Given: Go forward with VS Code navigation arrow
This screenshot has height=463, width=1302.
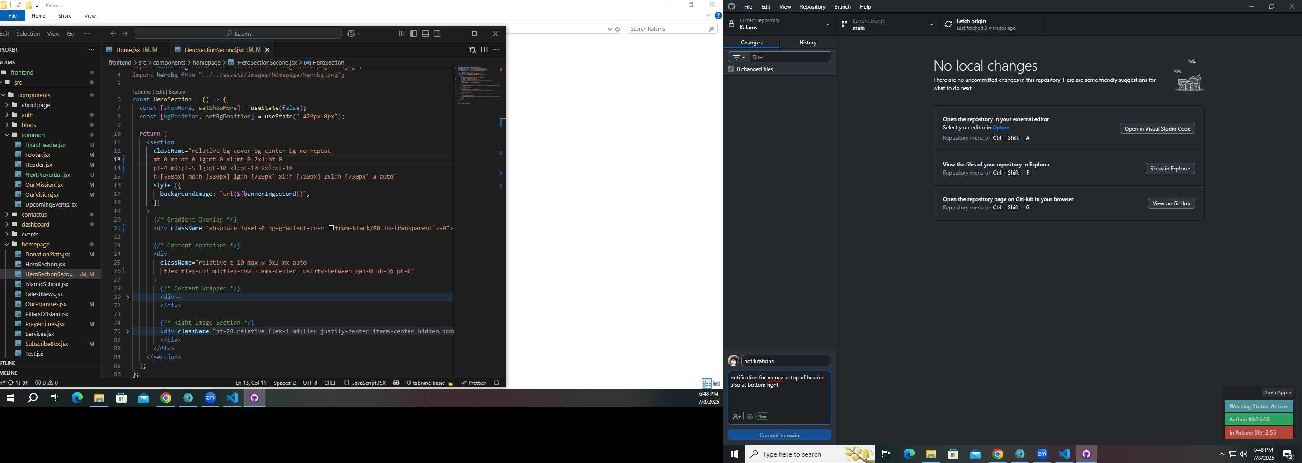Looking at the screenshot, I should 125,34.
